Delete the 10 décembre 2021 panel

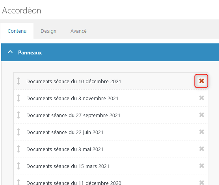201,81
